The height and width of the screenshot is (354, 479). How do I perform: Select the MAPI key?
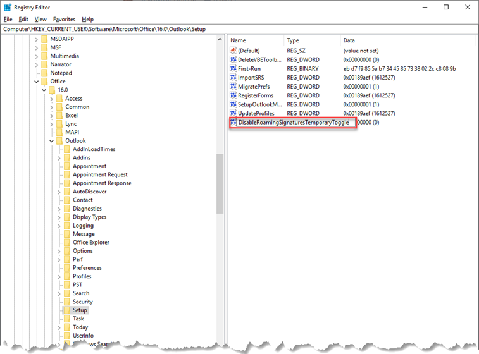pyautogui.click(x=72, y=132)
